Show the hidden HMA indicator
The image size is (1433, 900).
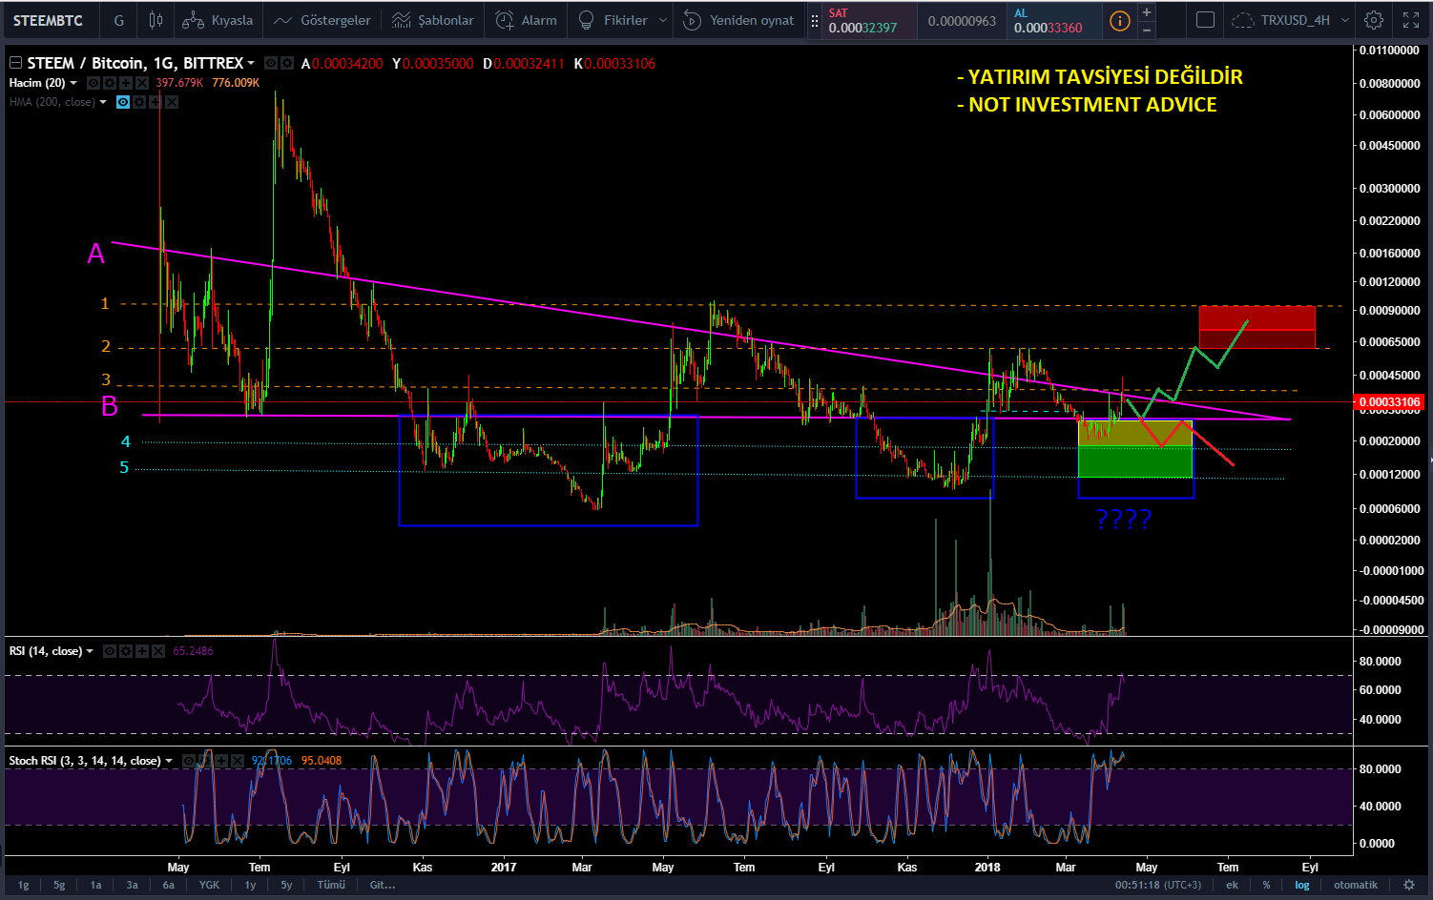click(123, 102)
